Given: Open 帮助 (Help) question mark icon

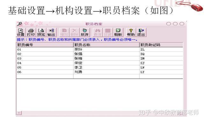Looking at the screenshot, I should pyautogui.click(x=131, y=32).
